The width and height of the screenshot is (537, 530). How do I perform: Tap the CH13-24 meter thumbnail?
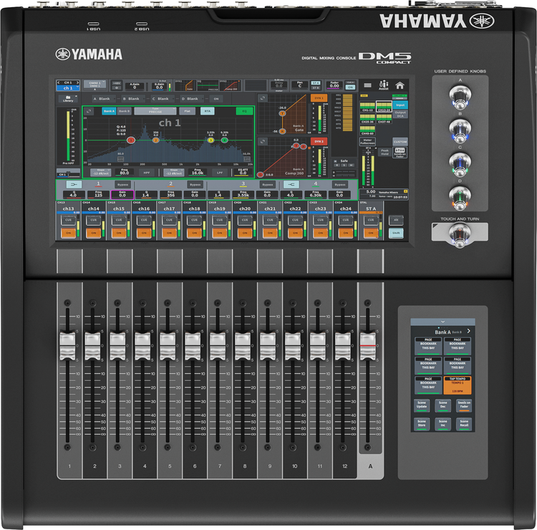point(384,106)
